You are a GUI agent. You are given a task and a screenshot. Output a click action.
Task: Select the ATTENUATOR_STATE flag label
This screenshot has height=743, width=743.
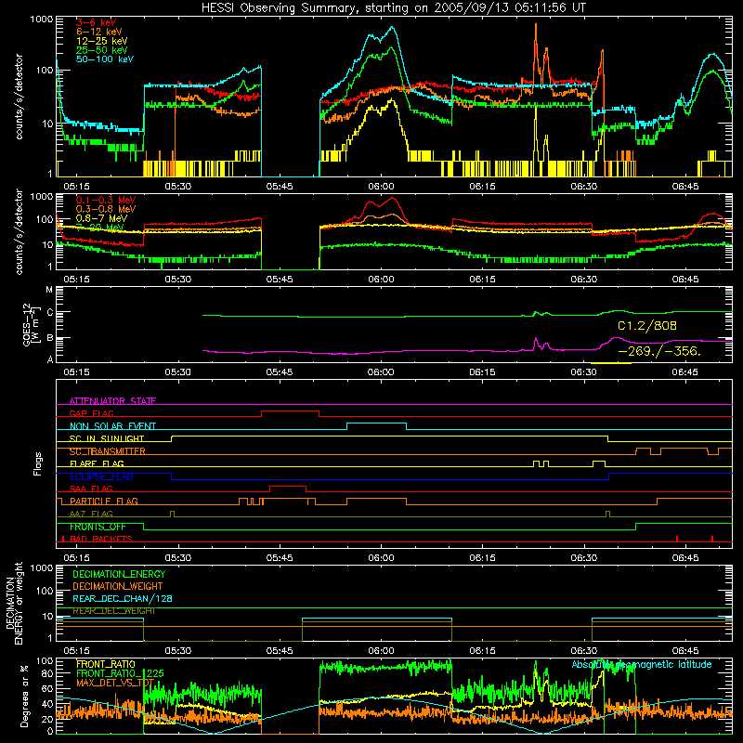coord(112,401)
